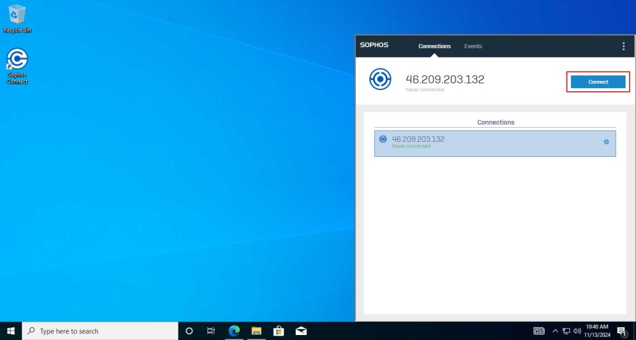Viewport: 636px width, 340px height.
Task: Click the Connect button
Action: 598,82
